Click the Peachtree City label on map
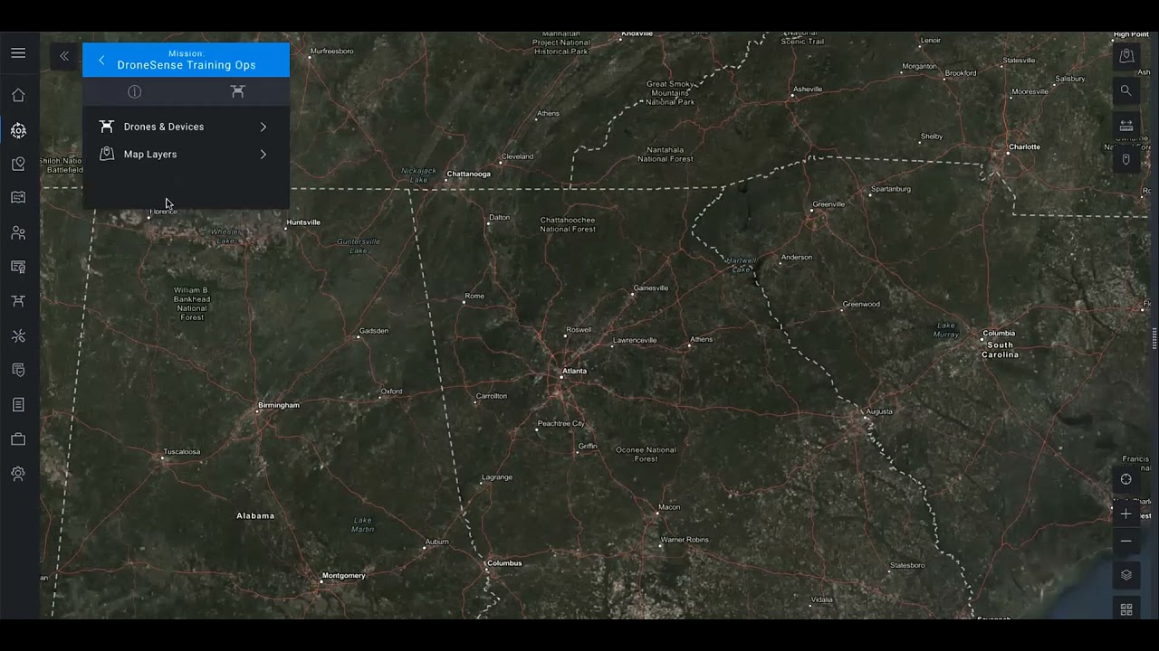Viewport: 1159px width, 651px height. coord(561,423)
